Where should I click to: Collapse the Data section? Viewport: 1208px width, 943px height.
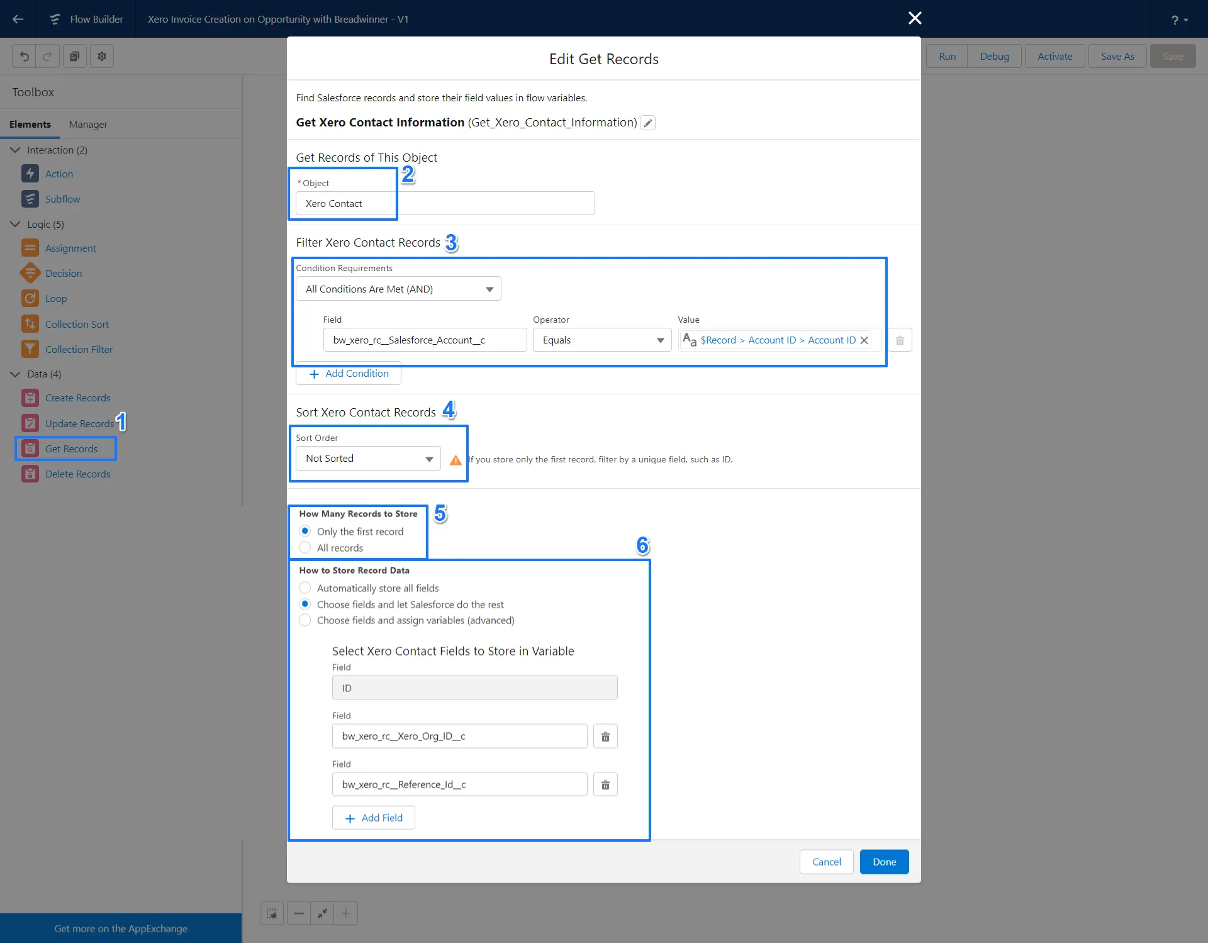[15, 374]
